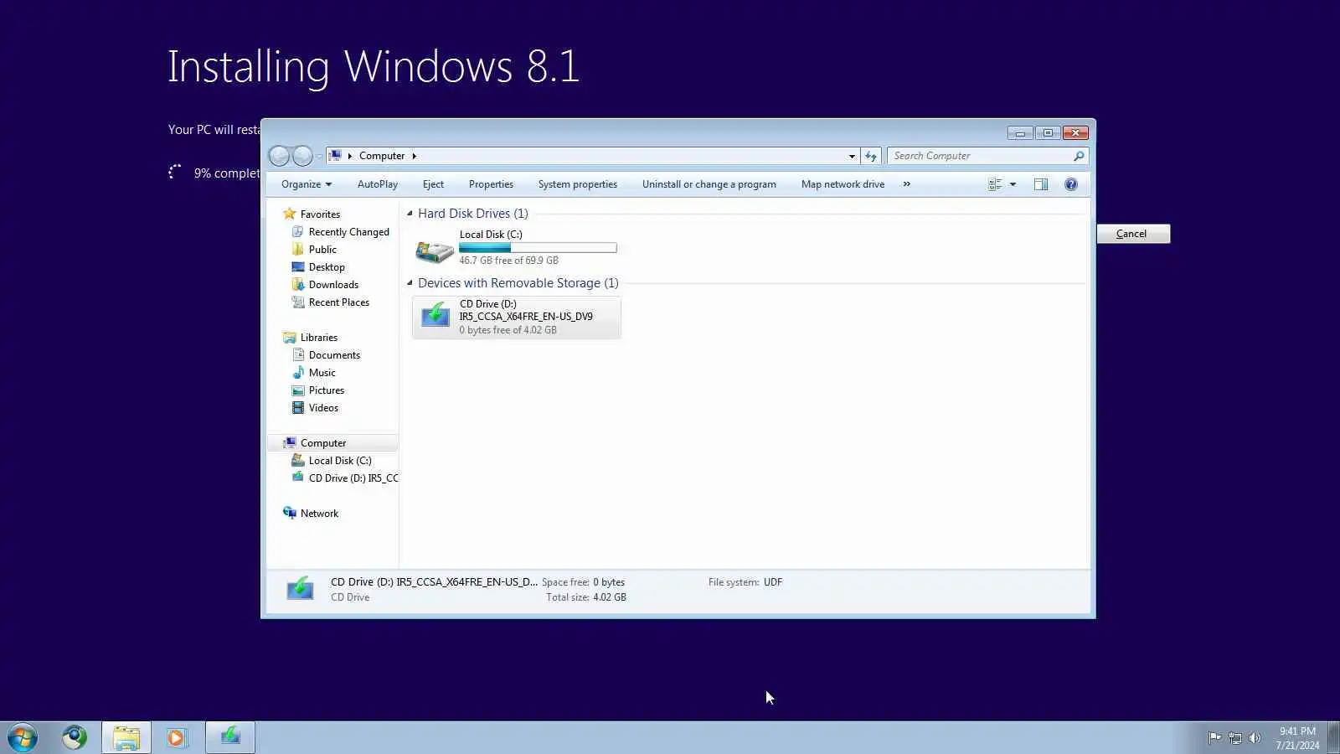
Task: Click the Videos library icon
Action: [298, 408]
